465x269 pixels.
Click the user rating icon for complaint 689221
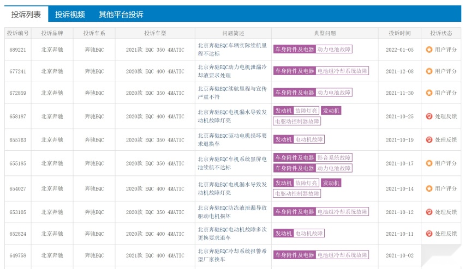point(429,50)
